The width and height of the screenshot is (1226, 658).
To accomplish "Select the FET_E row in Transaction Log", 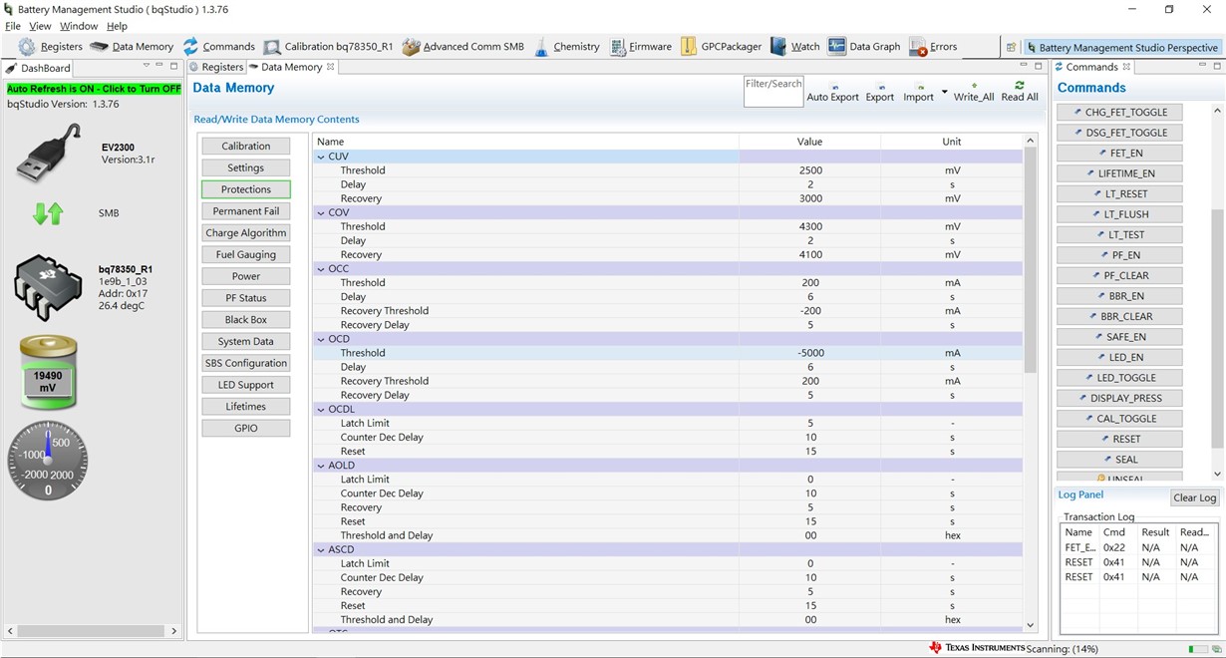I will click(1139, 547).
